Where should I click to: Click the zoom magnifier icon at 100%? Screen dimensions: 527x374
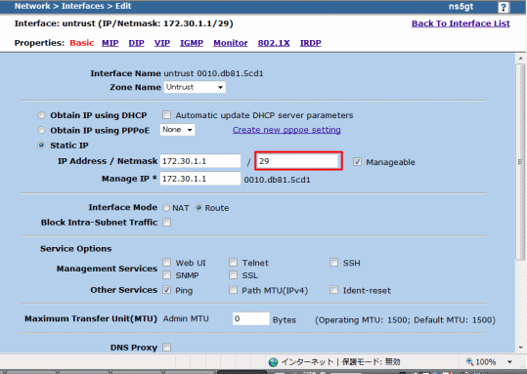click(x=469, y=361)
